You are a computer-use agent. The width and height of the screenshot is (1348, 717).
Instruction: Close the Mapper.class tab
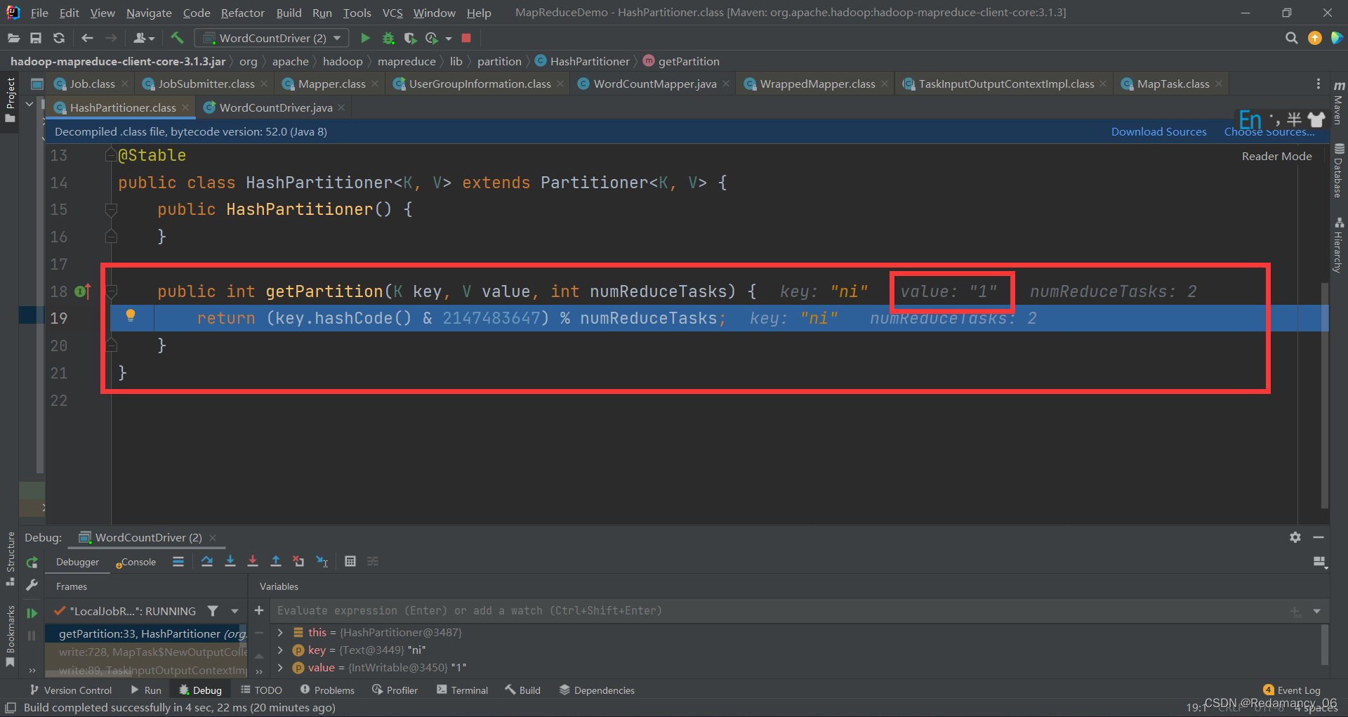pyautogui.click(x=375, y=84)
